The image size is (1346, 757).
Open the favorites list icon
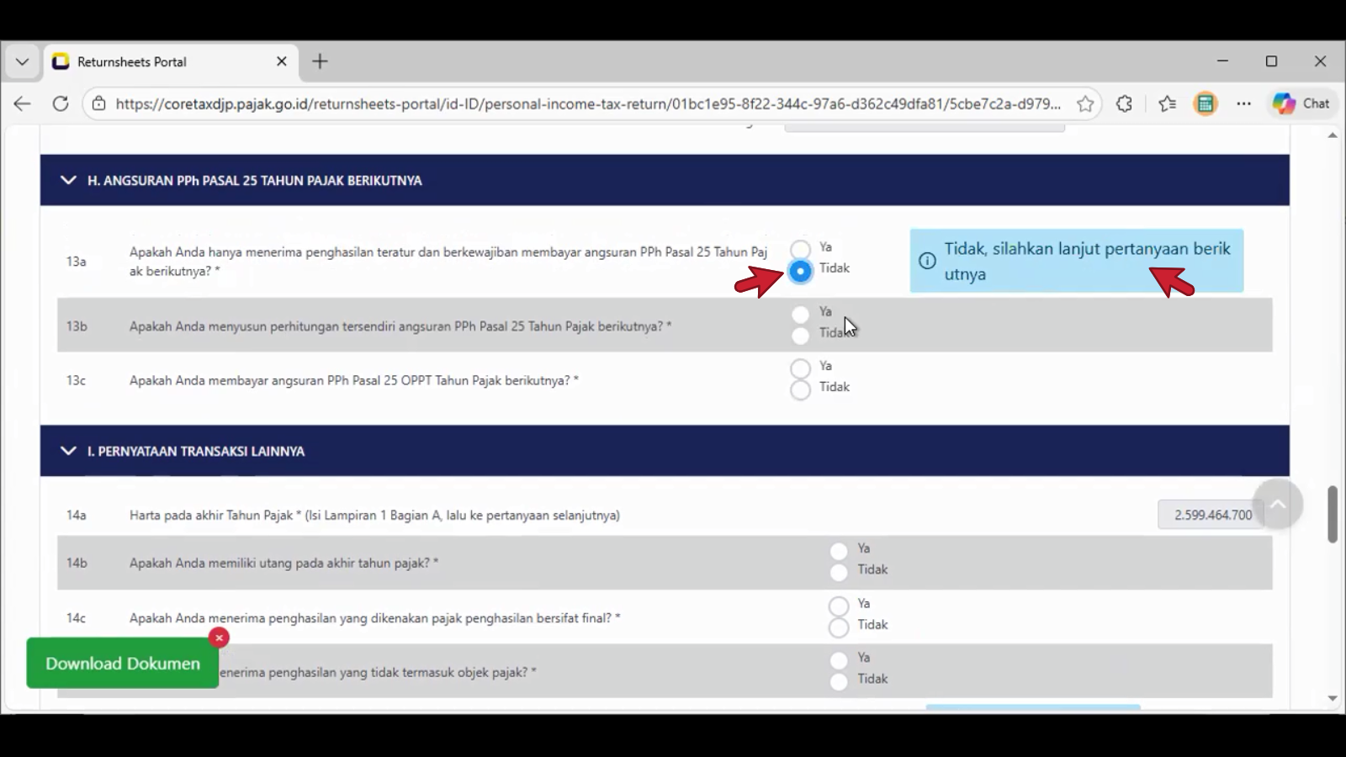(x=1167, y=103)
